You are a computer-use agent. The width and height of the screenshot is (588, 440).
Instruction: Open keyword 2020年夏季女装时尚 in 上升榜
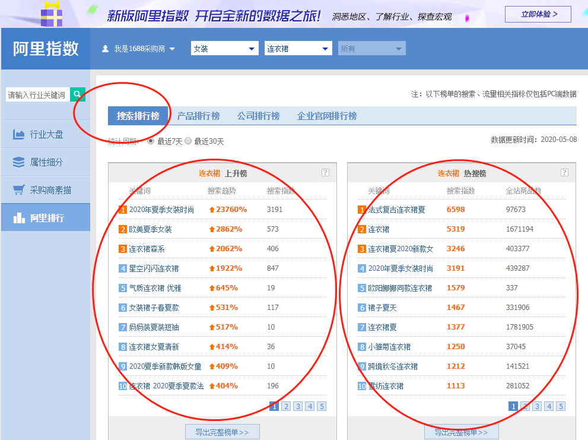(161, 210)
